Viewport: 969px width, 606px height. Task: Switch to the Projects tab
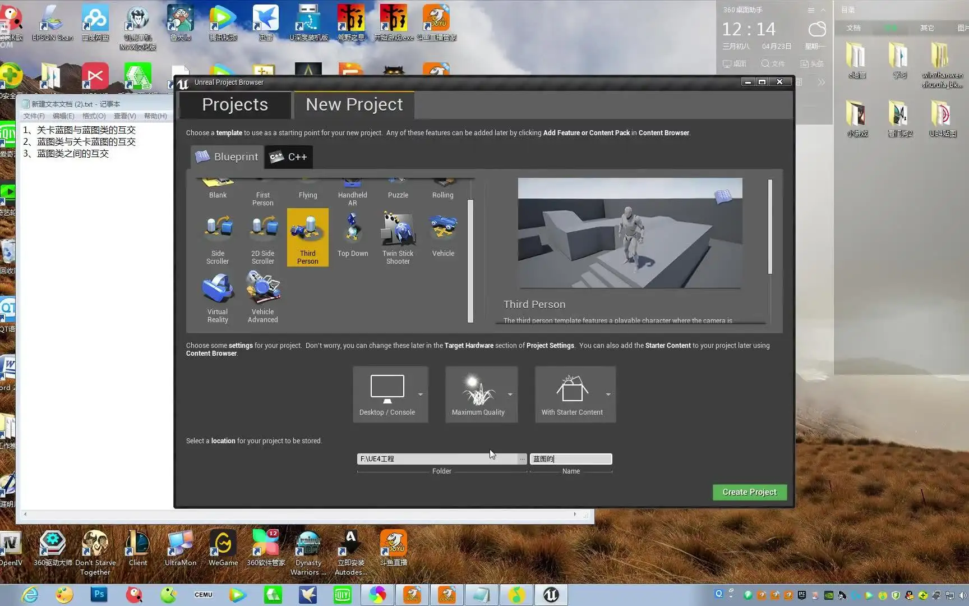click(235, 104)
